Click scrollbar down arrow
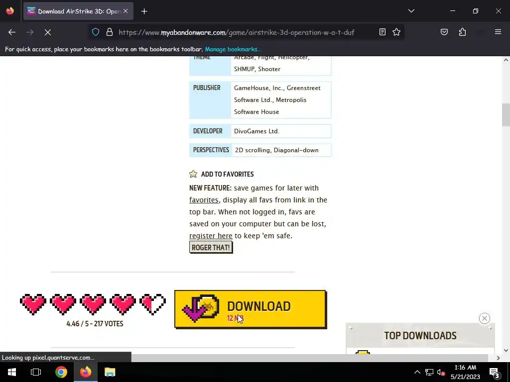510x382 pixels. tap(506, 350)
